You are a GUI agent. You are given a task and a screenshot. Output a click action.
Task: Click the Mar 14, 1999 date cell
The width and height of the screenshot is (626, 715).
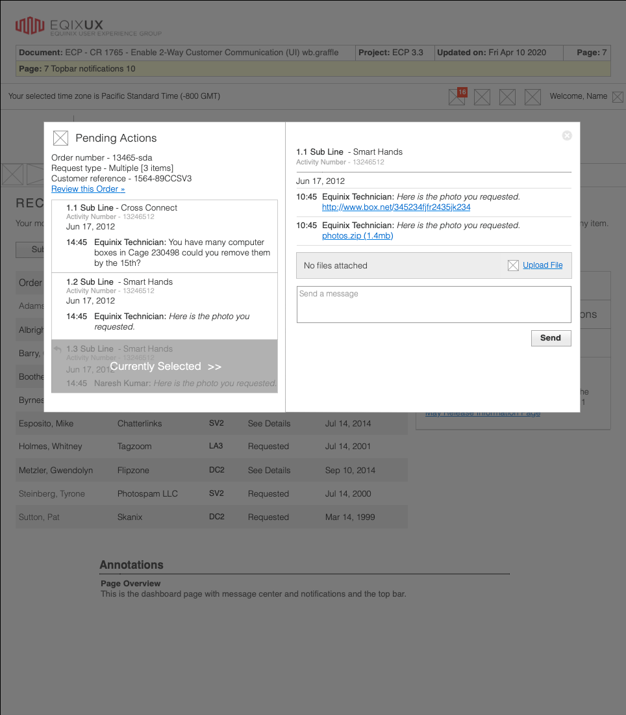coord(350,517)
